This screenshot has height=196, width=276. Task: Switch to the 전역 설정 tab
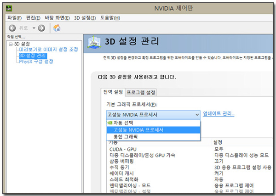(113, 92)
